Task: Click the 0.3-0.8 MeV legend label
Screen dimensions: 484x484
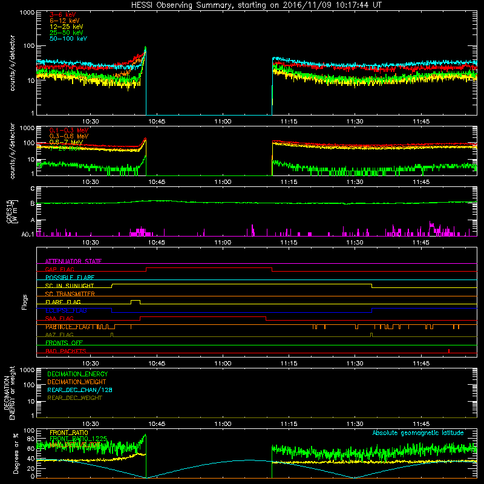Action: pos(69,136)
